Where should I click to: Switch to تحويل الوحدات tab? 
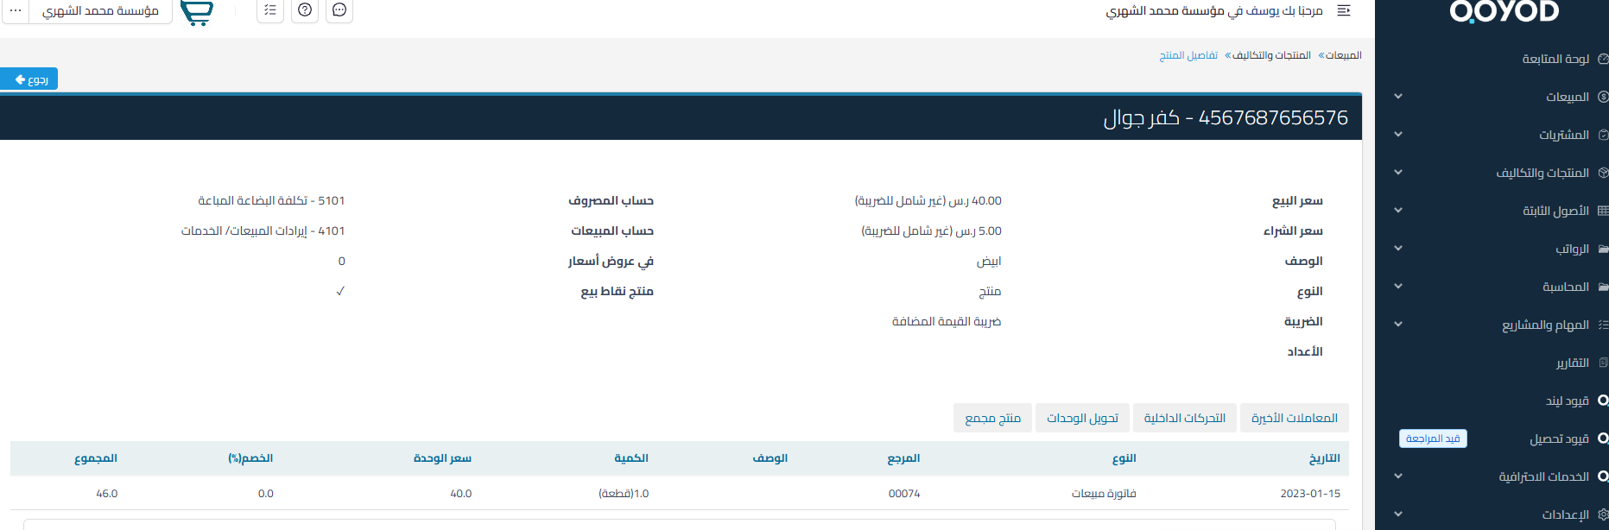pos(1082,418)
